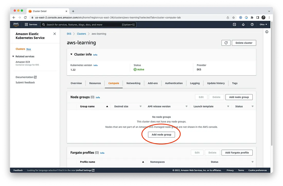Open the Chrome three-dot menu
This screenshot has height=186, width=283.
269,18
